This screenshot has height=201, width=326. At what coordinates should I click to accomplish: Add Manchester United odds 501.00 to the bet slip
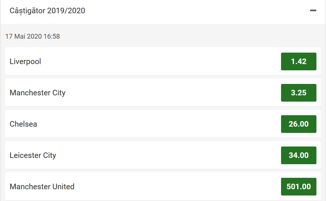click(x=298, y=187)
